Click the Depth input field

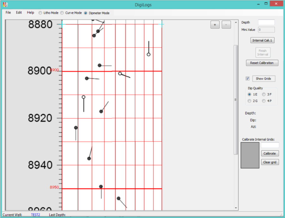266,22
